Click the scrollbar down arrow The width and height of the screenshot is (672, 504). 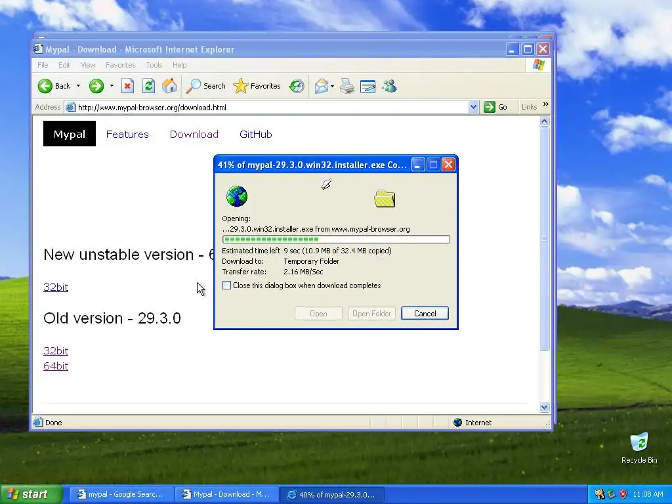(x=544, y=407)
